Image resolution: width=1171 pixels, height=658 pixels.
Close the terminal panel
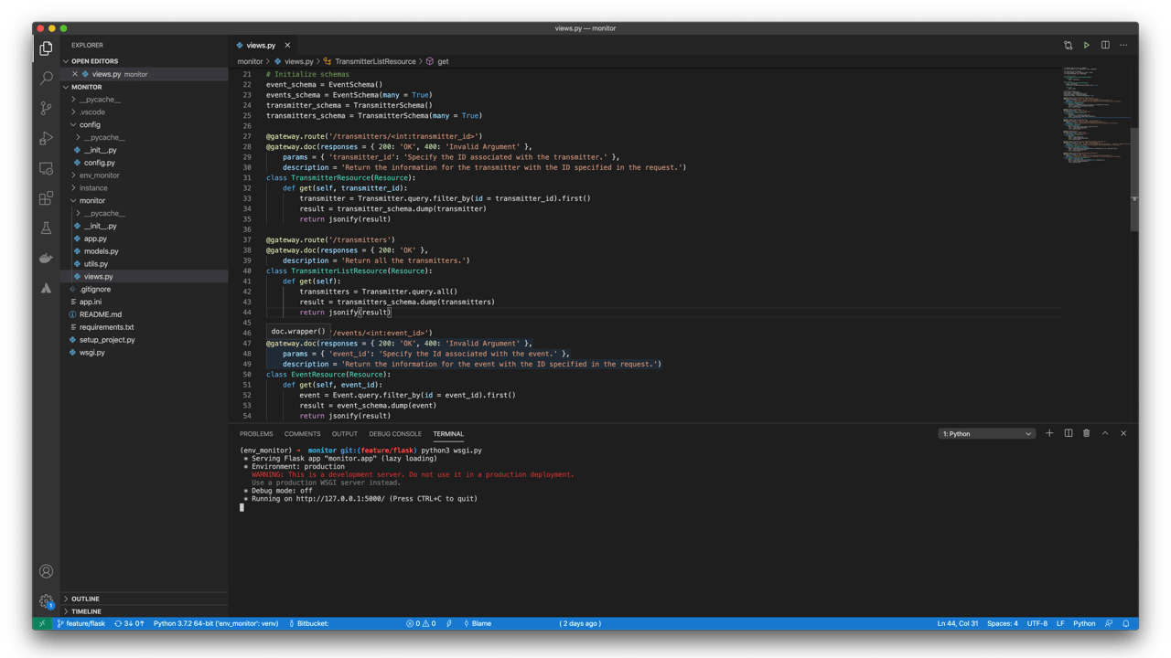[1123, 433]
